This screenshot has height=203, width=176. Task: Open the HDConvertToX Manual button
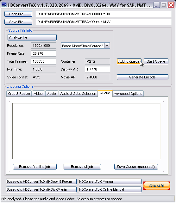(x=110, y=181)
